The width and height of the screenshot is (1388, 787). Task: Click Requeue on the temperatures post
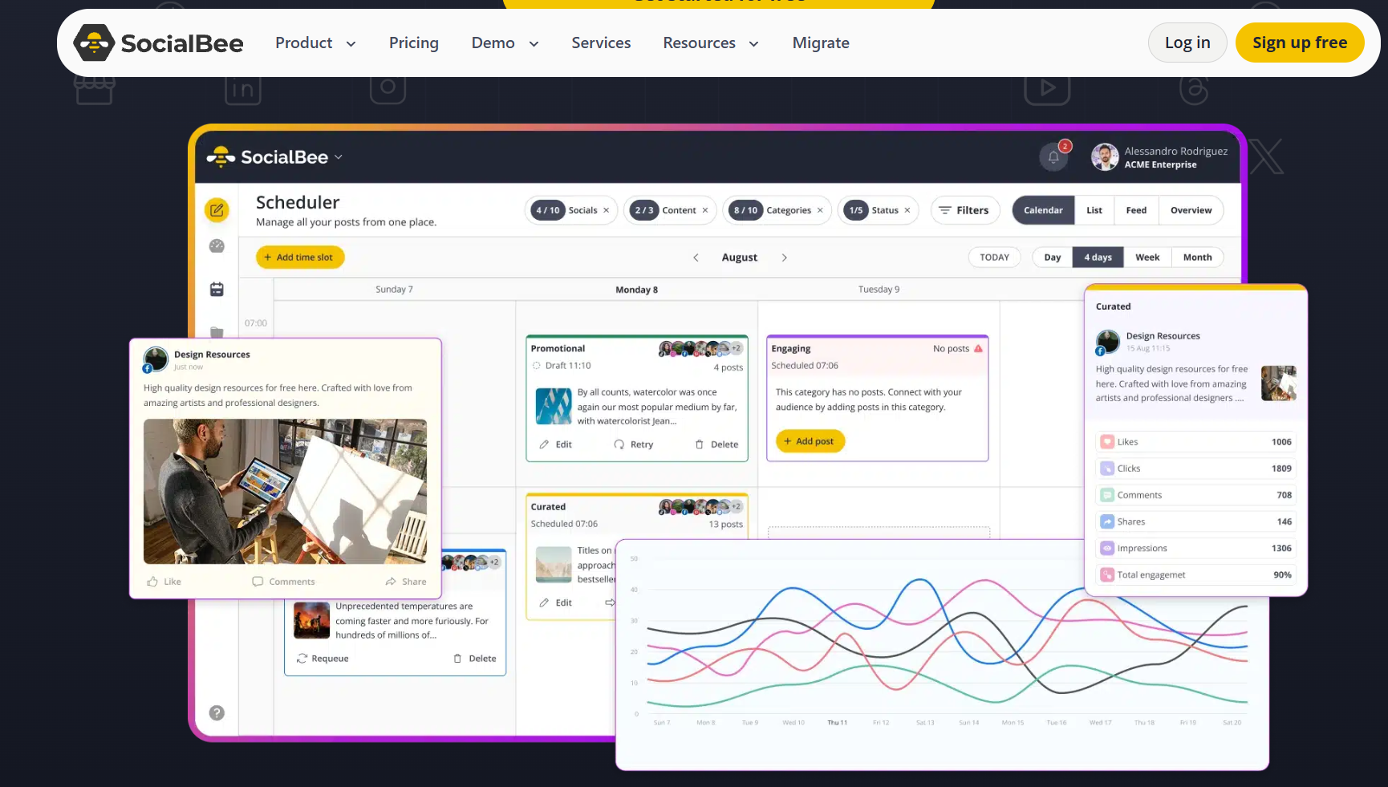323,659
